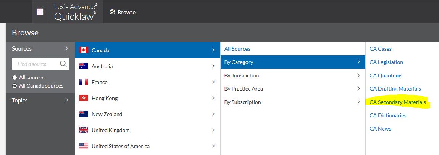Expand the Australia row chevron
The width and height of the screenshot is (439, 155).
click(213, 66)
